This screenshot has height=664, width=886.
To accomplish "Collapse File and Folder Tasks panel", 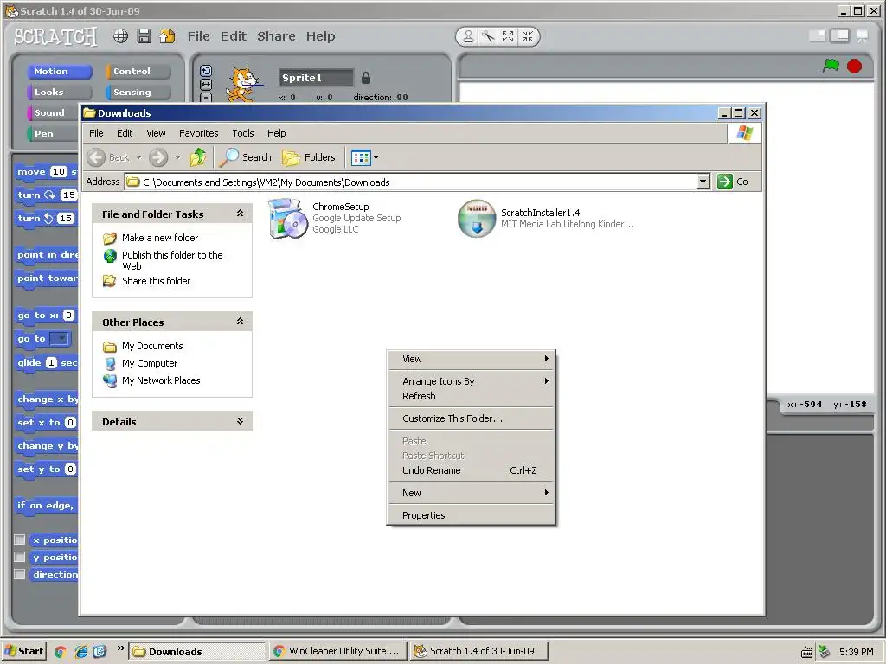I will (241, 214).
